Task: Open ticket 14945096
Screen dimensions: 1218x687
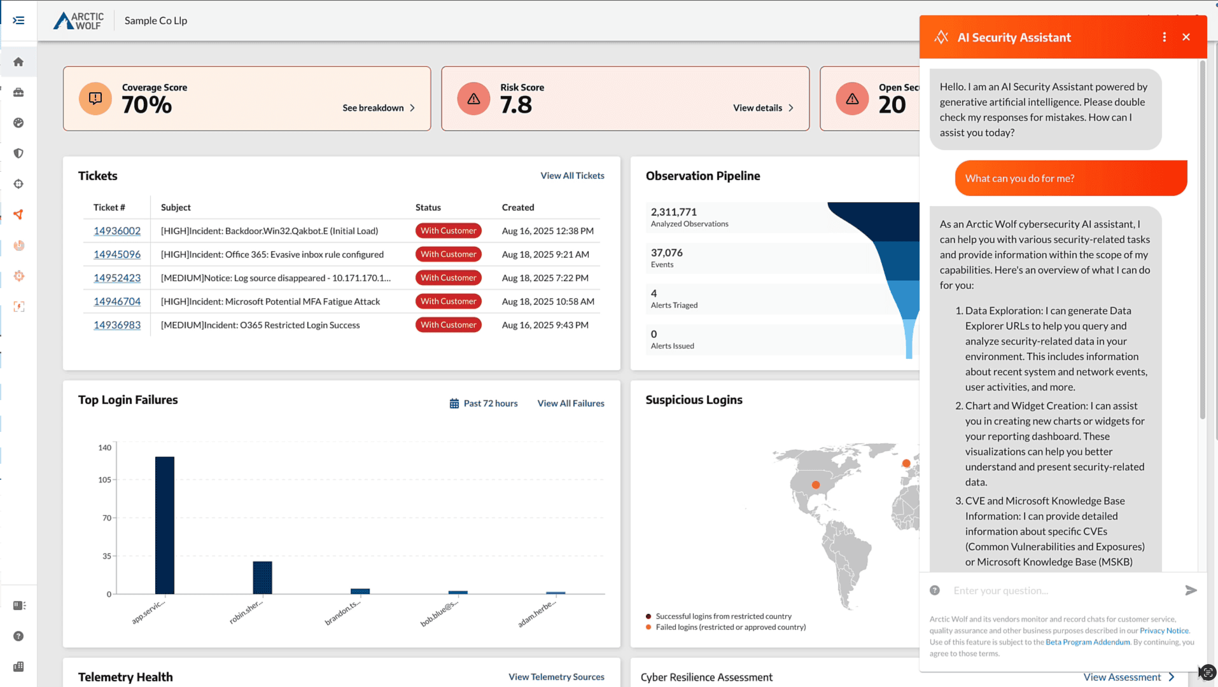Action: 117,254
